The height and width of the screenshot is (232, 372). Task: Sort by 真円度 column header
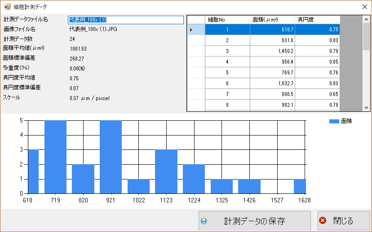click(317, 19)
